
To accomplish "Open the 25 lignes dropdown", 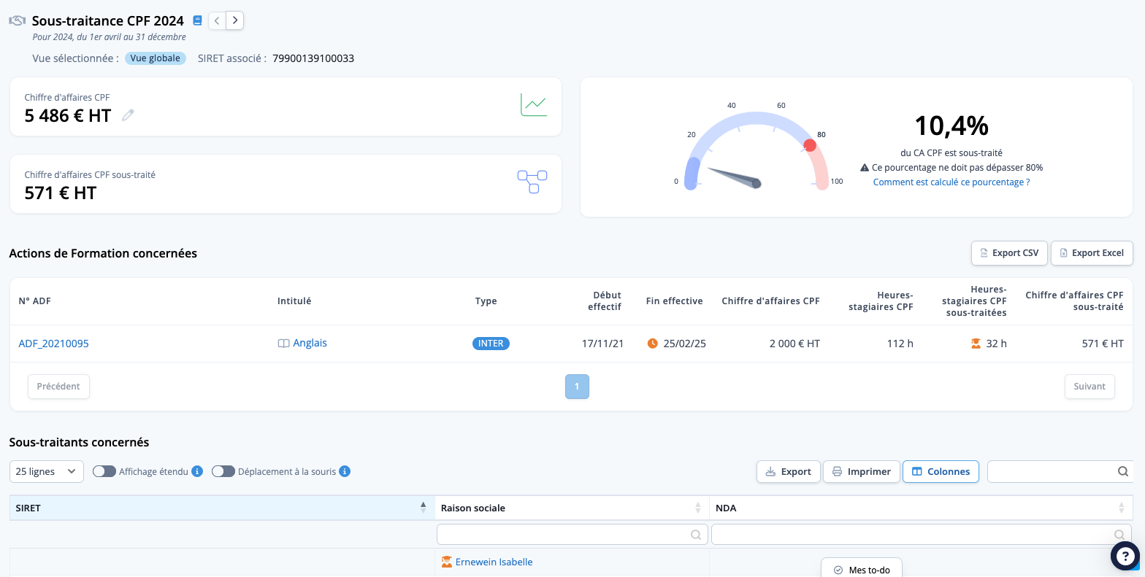I will pos(47,471).
